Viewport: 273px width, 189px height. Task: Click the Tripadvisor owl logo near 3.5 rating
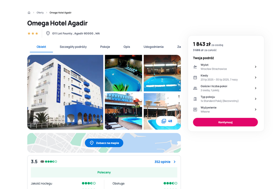[x=42, y=162]
